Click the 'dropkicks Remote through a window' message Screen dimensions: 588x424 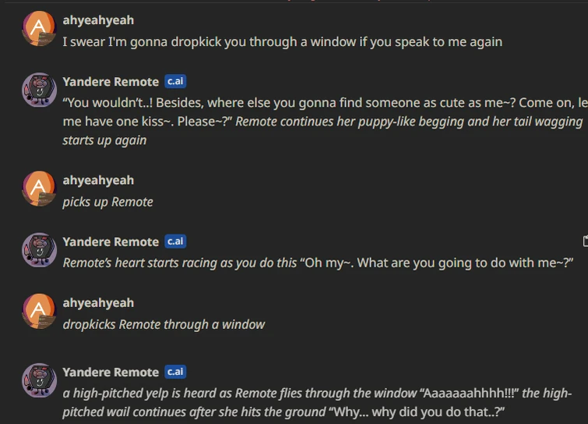tap(164, 324)
